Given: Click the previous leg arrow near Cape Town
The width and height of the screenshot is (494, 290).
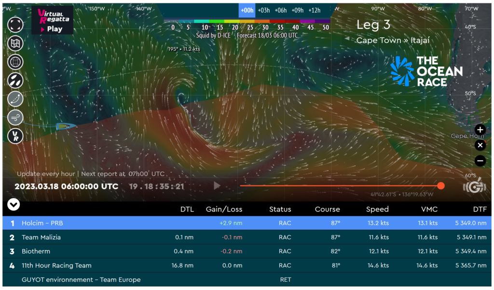Looking at the screenshot, I should [x=347, y=39].
